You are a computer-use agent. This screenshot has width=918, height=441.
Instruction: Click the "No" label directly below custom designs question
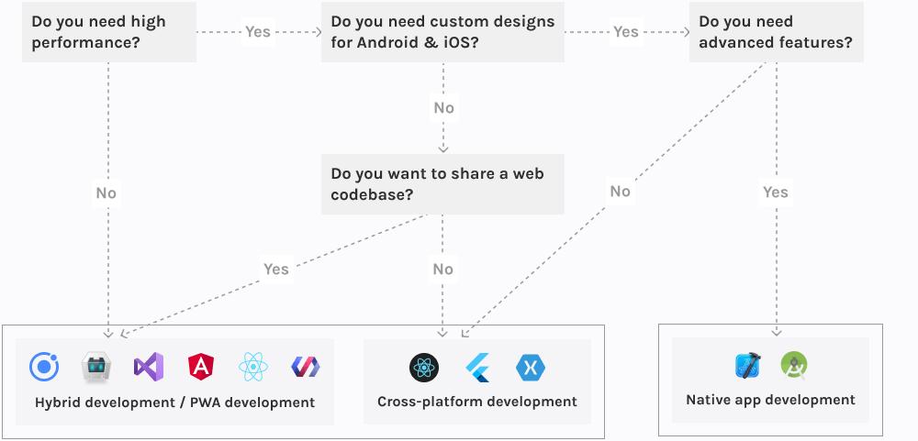click(x=443, y=108)
